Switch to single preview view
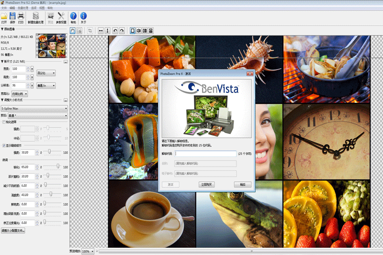 click(x=133, y=31)
